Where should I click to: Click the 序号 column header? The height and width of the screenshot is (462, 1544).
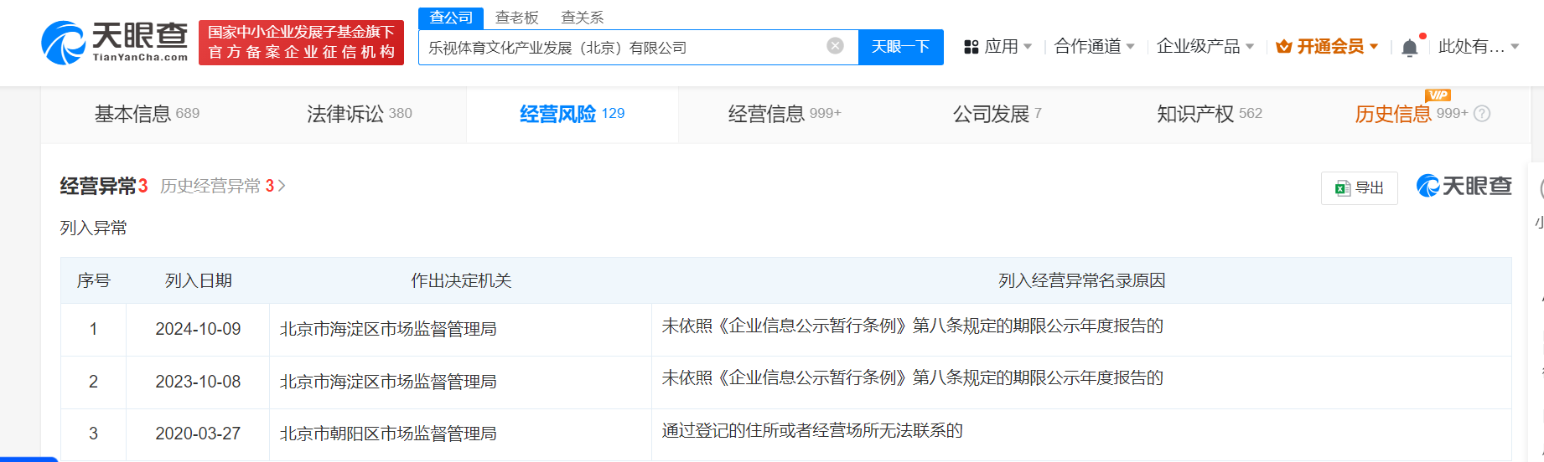93,280
